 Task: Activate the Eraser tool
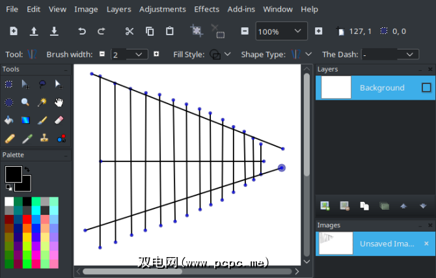[x=59, y=120]
